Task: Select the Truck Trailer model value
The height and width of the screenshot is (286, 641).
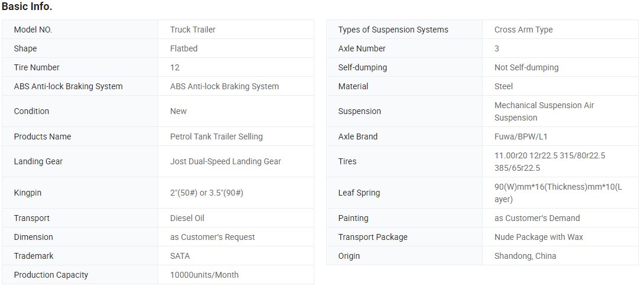Action: [x=193, y=30]
